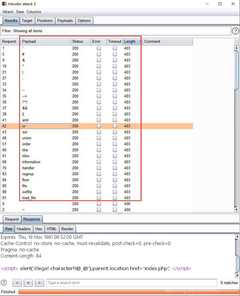Select the 'rlike' payload row
240x296 pixels.
coord(97,156)
